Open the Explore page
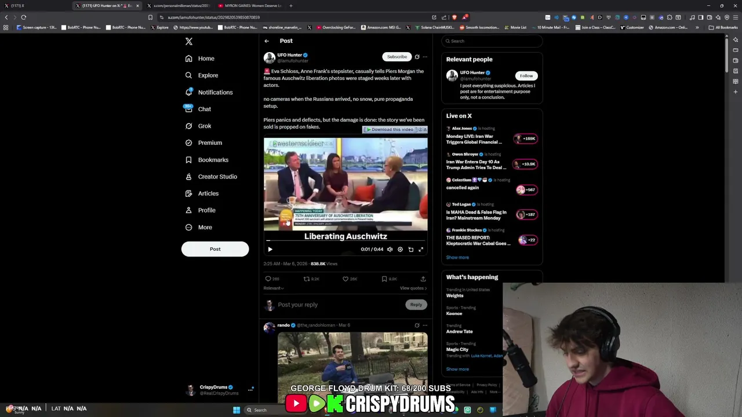This screenshot has width=742, height=417. [x=202, y=75]
